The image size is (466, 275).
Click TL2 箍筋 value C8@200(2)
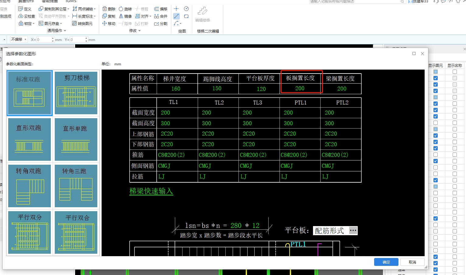[x=212, y=155]
